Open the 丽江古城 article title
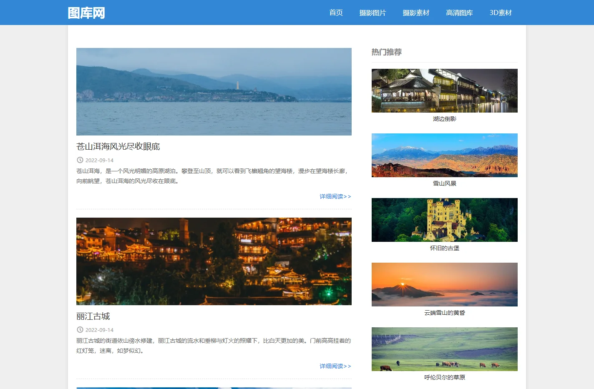Image resolution: width=594 pixels, height=389 pixels. point(93,316)
